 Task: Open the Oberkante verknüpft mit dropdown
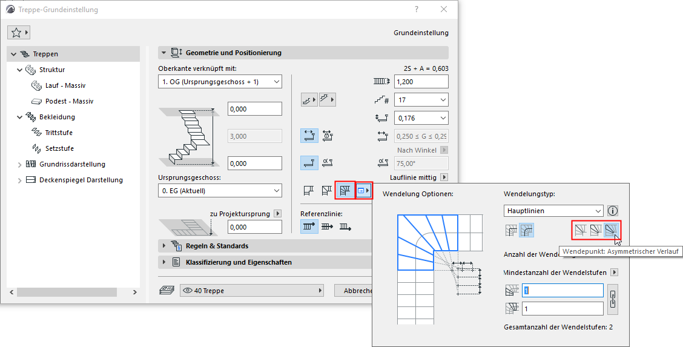(x=220, y=81)
